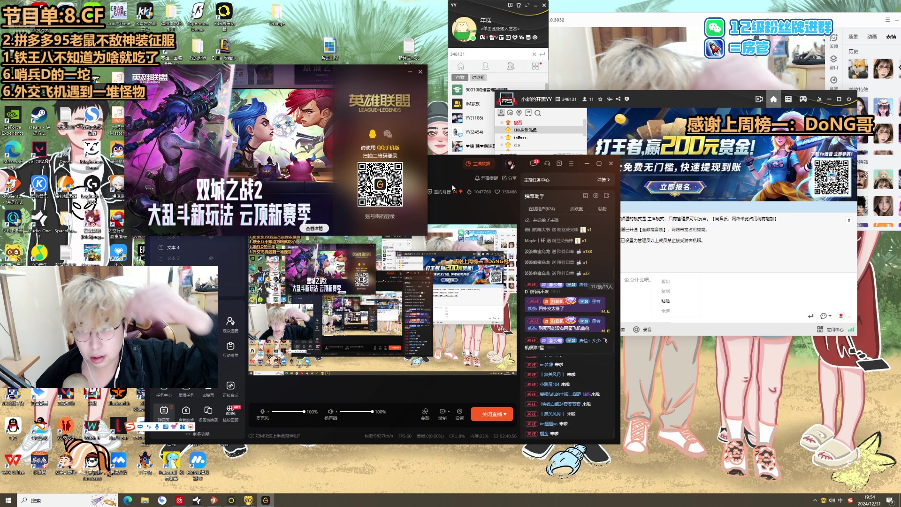Click home icon in YY main window
This screenshot has height=507, width=901.
click(x=461, y=66)
